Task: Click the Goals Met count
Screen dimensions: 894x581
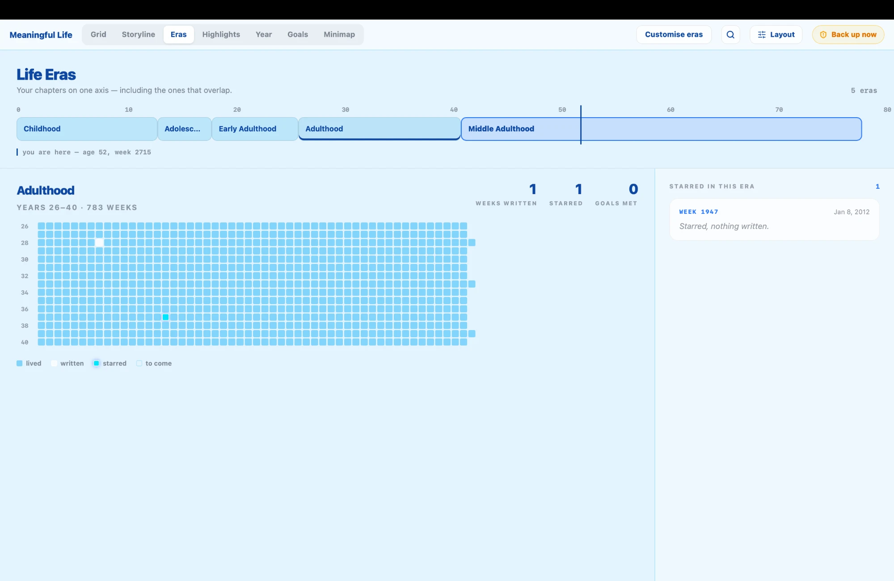Action: tap(633, 189)
